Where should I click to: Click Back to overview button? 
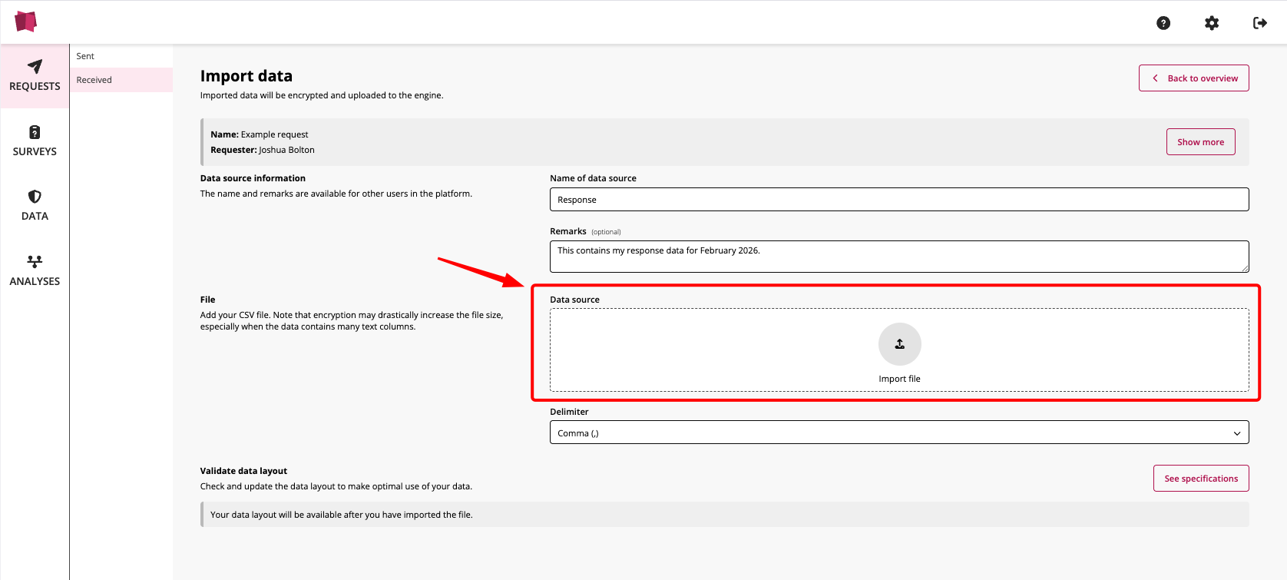coord(1193,78)
